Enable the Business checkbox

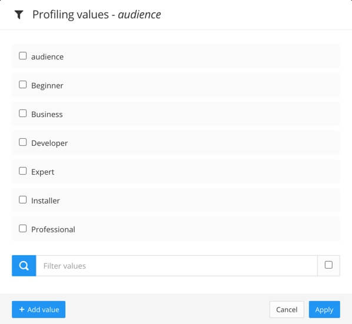point(23,113)
